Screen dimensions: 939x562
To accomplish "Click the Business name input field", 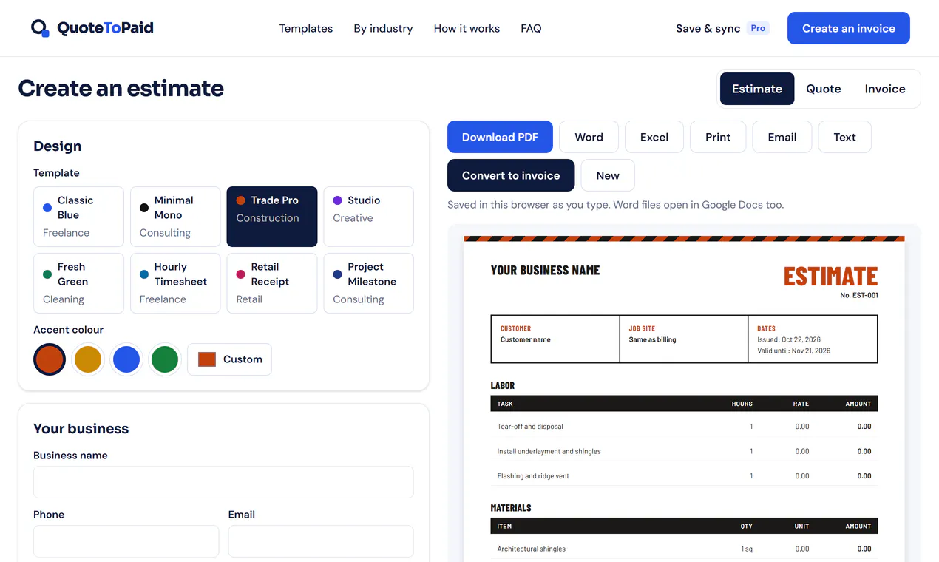I will 223,482.
